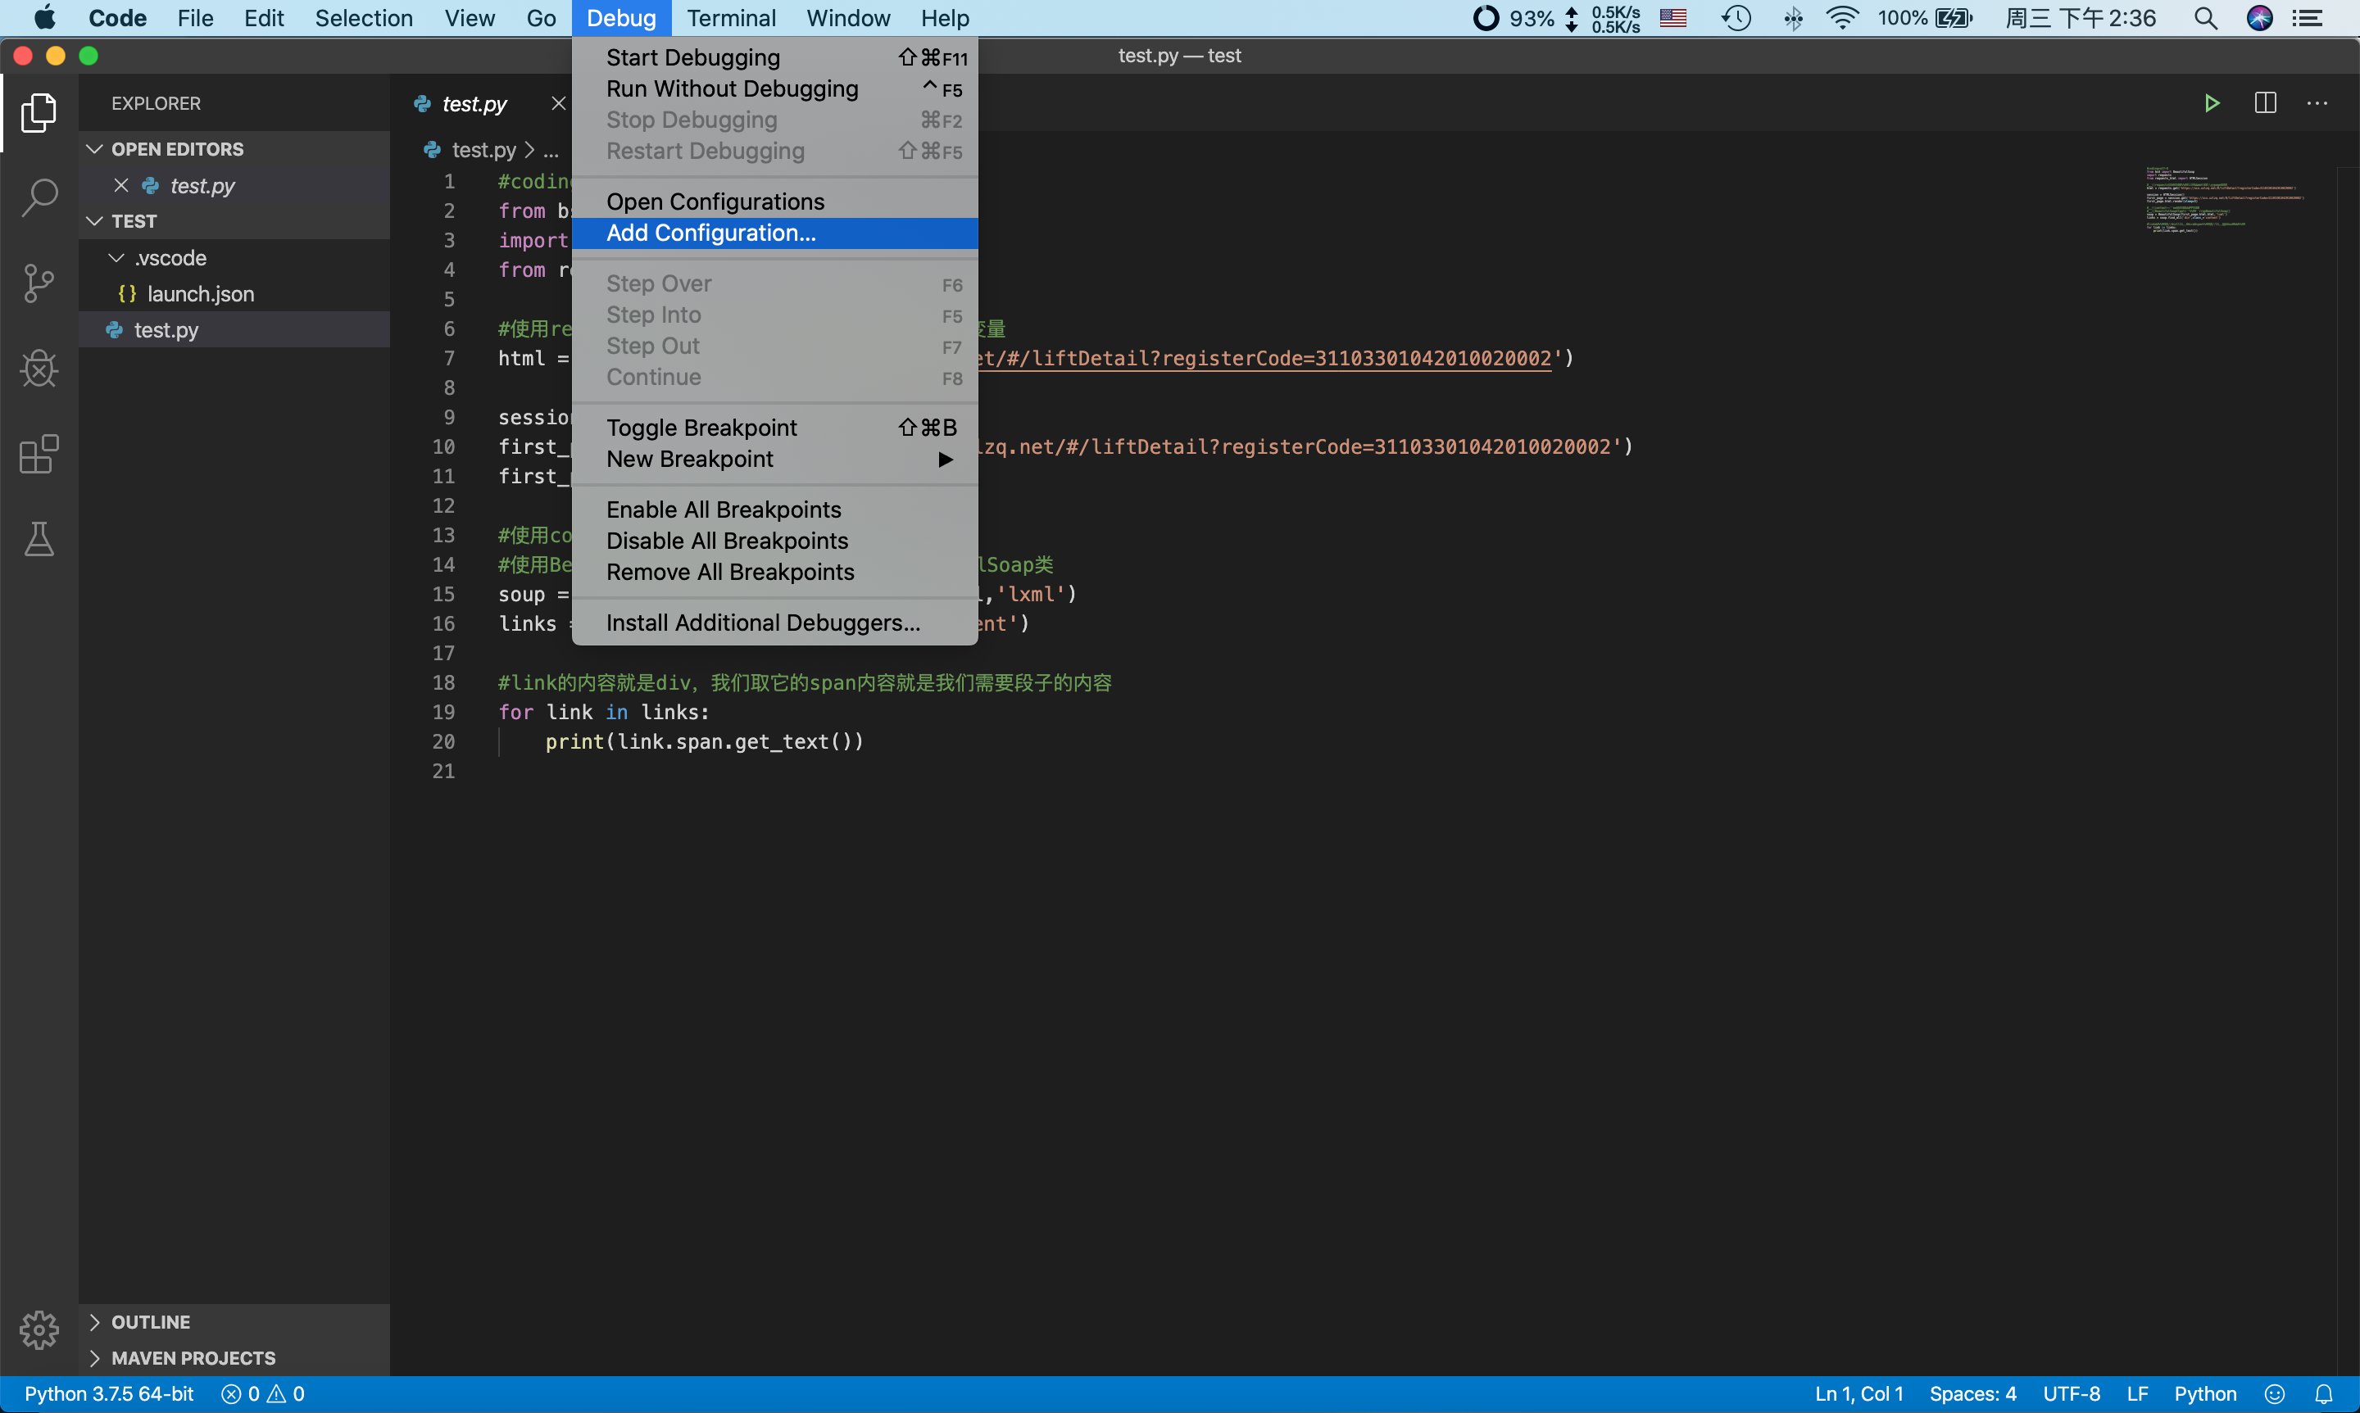Screen dimensions: 2360x1413
Task: Open the Apple menu
Action: 43,18
